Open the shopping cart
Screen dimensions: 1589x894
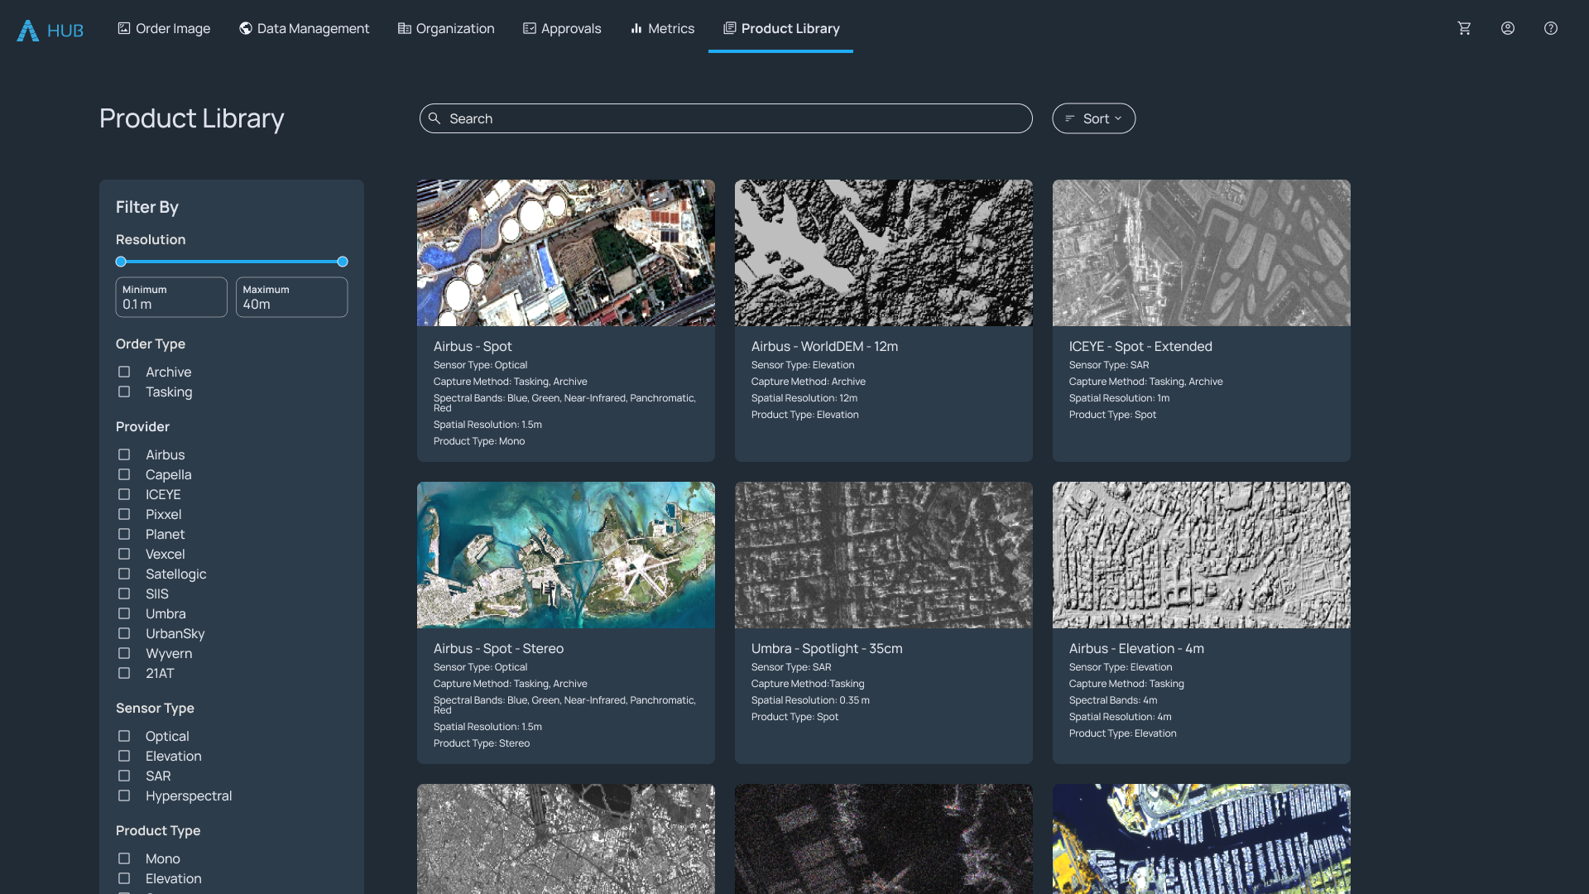coord(1465,28)
